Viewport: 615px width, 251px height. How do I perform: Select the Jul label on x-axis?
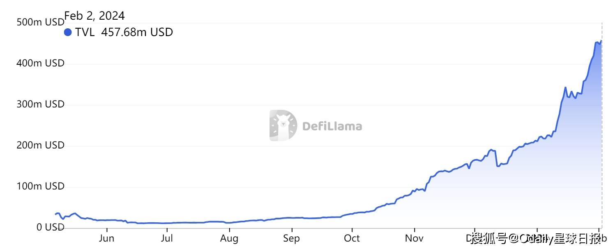[167, 238]
